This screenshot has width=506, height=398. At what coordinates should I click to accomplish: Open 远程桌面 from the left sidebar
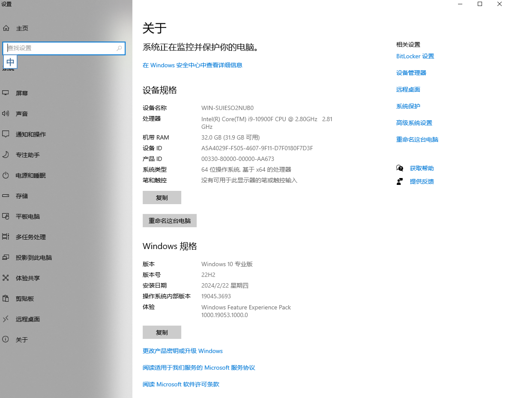click(28, 319)
